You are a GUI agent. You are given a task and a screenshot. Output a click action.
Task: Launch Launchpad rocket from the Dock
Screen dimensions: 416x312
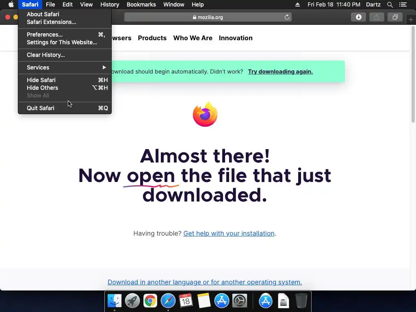coord(132,301)
